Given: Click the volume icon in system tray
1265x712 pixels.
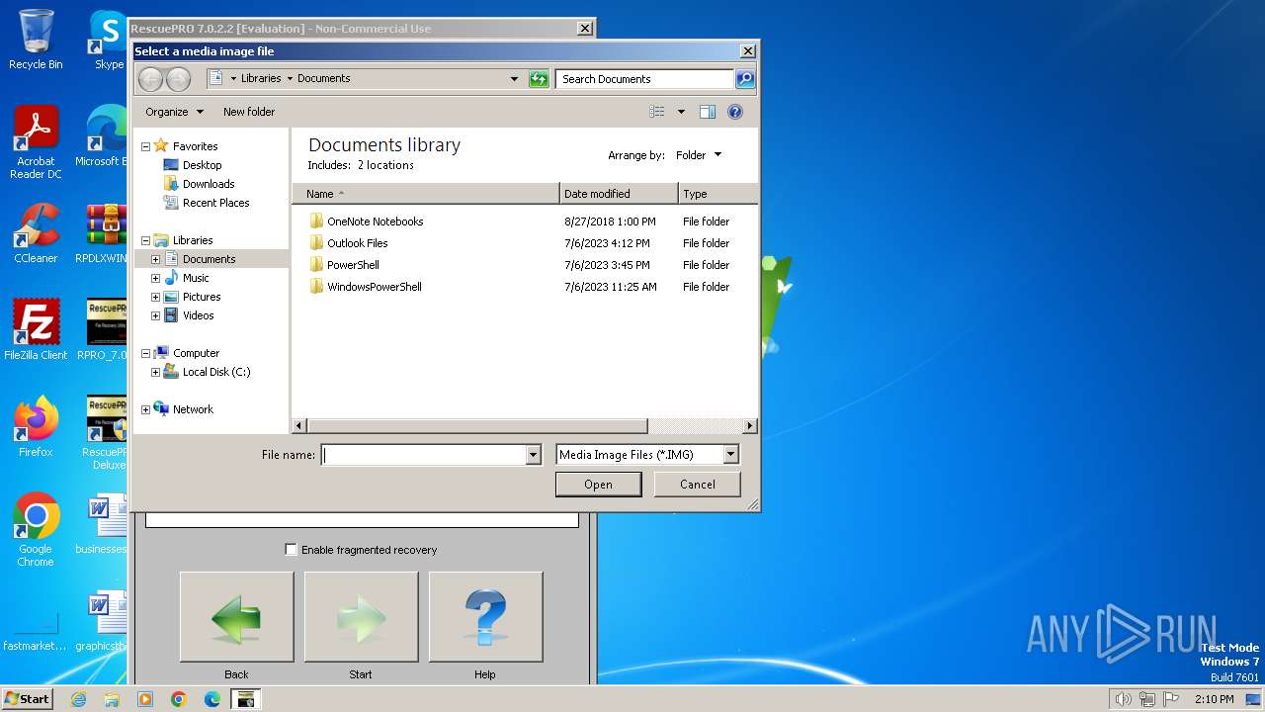Looking at the screenshot, I should (x=1123, y=699).
